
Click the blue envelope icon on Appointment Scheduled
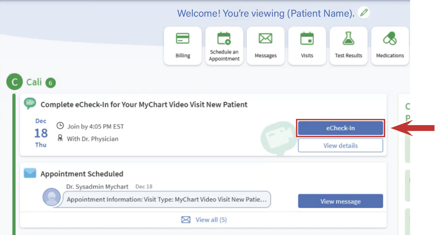(30, 173)
